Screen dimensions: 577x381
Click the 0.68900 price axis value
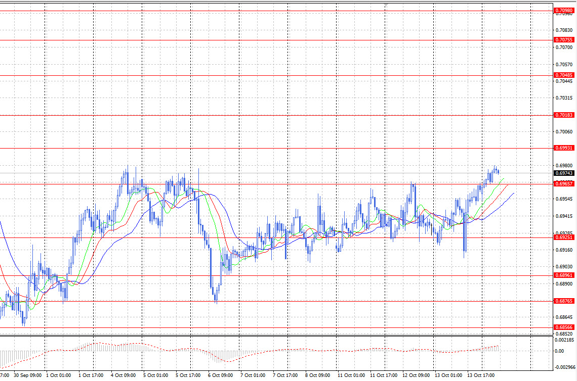tap(564, 283)
